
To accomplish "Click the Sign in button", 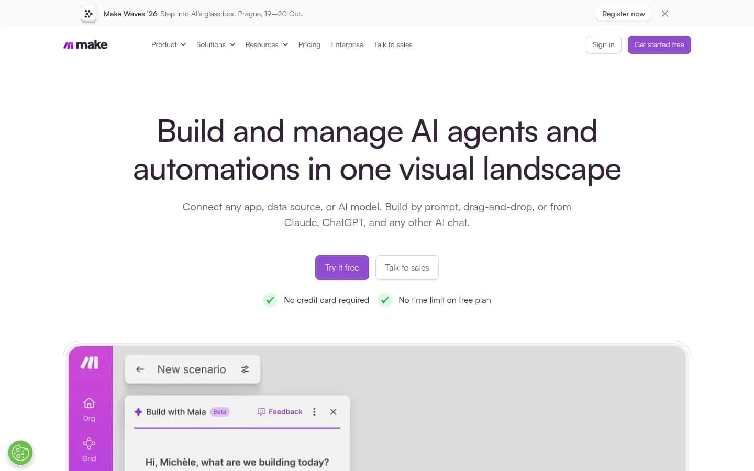I will [603, 44].
